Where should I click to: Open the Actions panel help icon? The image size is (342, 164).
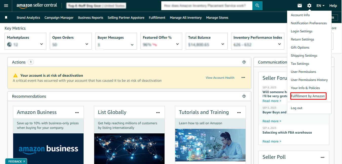[244, 62]
